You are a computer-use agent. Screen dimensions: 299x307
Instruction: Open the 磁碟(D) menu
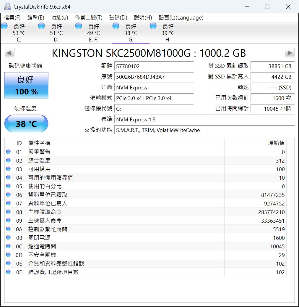pyautogui.click(x=118, y=17)
